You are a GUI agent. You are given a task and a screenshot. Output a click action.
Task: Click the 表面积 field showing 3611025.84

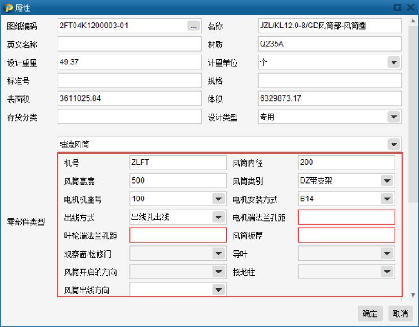pyautogui.click(x=129, y=98)
